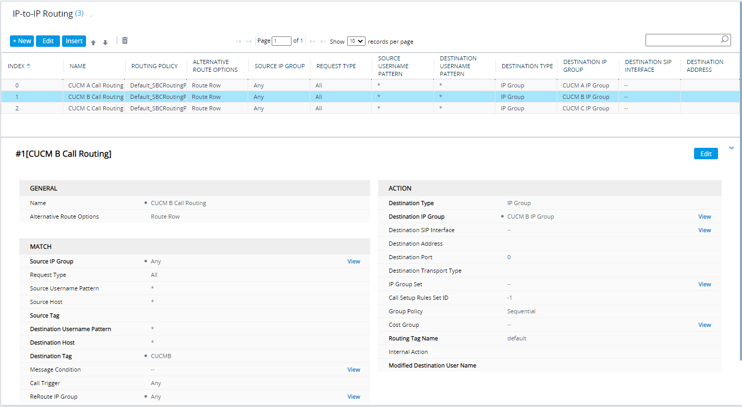Click the search magnifier icon
This screenshot has width=742, height=407.
(725, 39)
